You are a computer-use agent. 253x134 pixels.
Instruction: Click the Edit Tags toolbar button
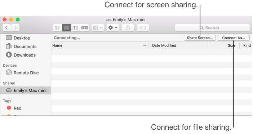143,28
